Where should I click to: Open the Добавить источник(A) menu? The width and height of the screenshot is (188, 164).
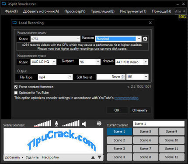41,11
